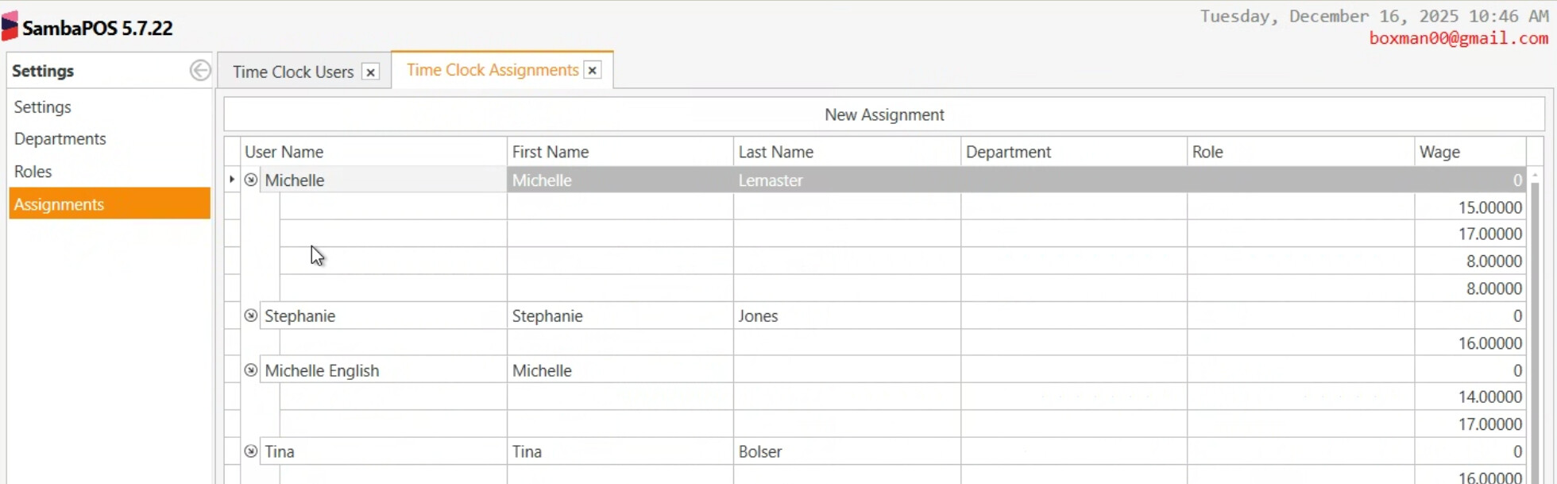Sort by the Department column header
1557x484 pixels.
[1007, 152]
